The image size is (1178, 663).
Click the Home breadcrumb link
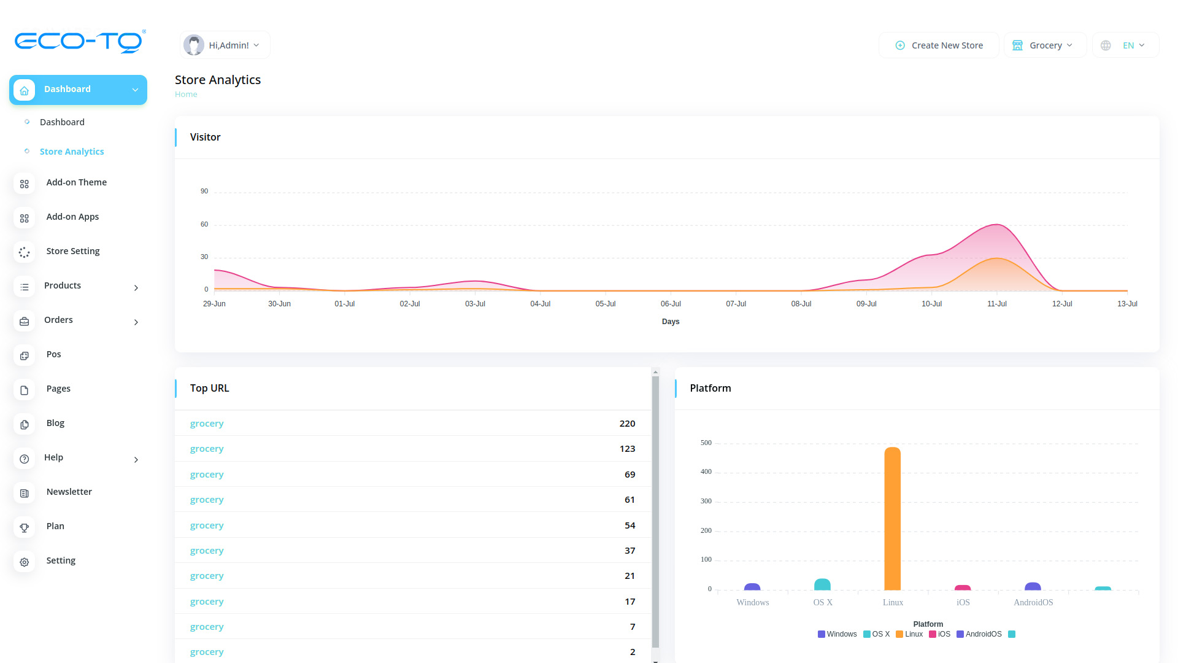(x=186, y=94)
